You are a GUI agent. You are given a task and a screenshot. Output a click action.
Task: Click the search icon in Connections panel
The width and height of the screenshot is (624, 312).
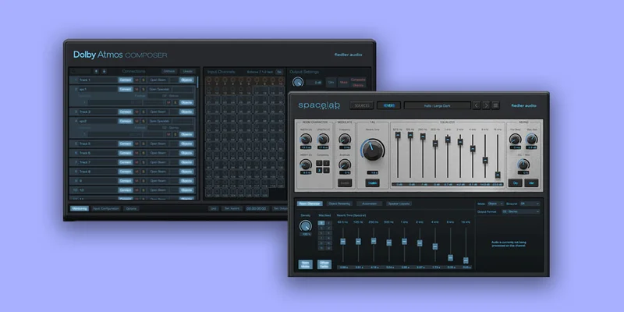click(73, 72)
